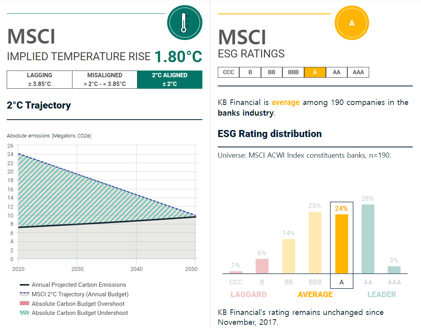Click the highlighted A rating cell

[315, 72]
